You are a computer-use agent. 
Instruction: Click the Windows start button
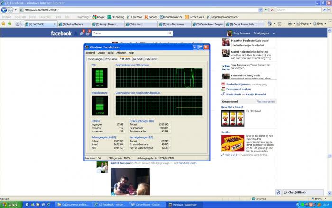tap(11, 205)
